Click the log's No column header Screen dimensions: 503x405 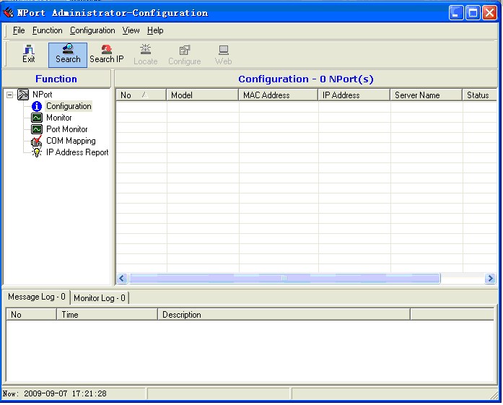(x=32, y=315)
